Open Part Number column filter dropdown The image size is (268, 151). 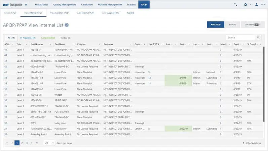(50, 44)
